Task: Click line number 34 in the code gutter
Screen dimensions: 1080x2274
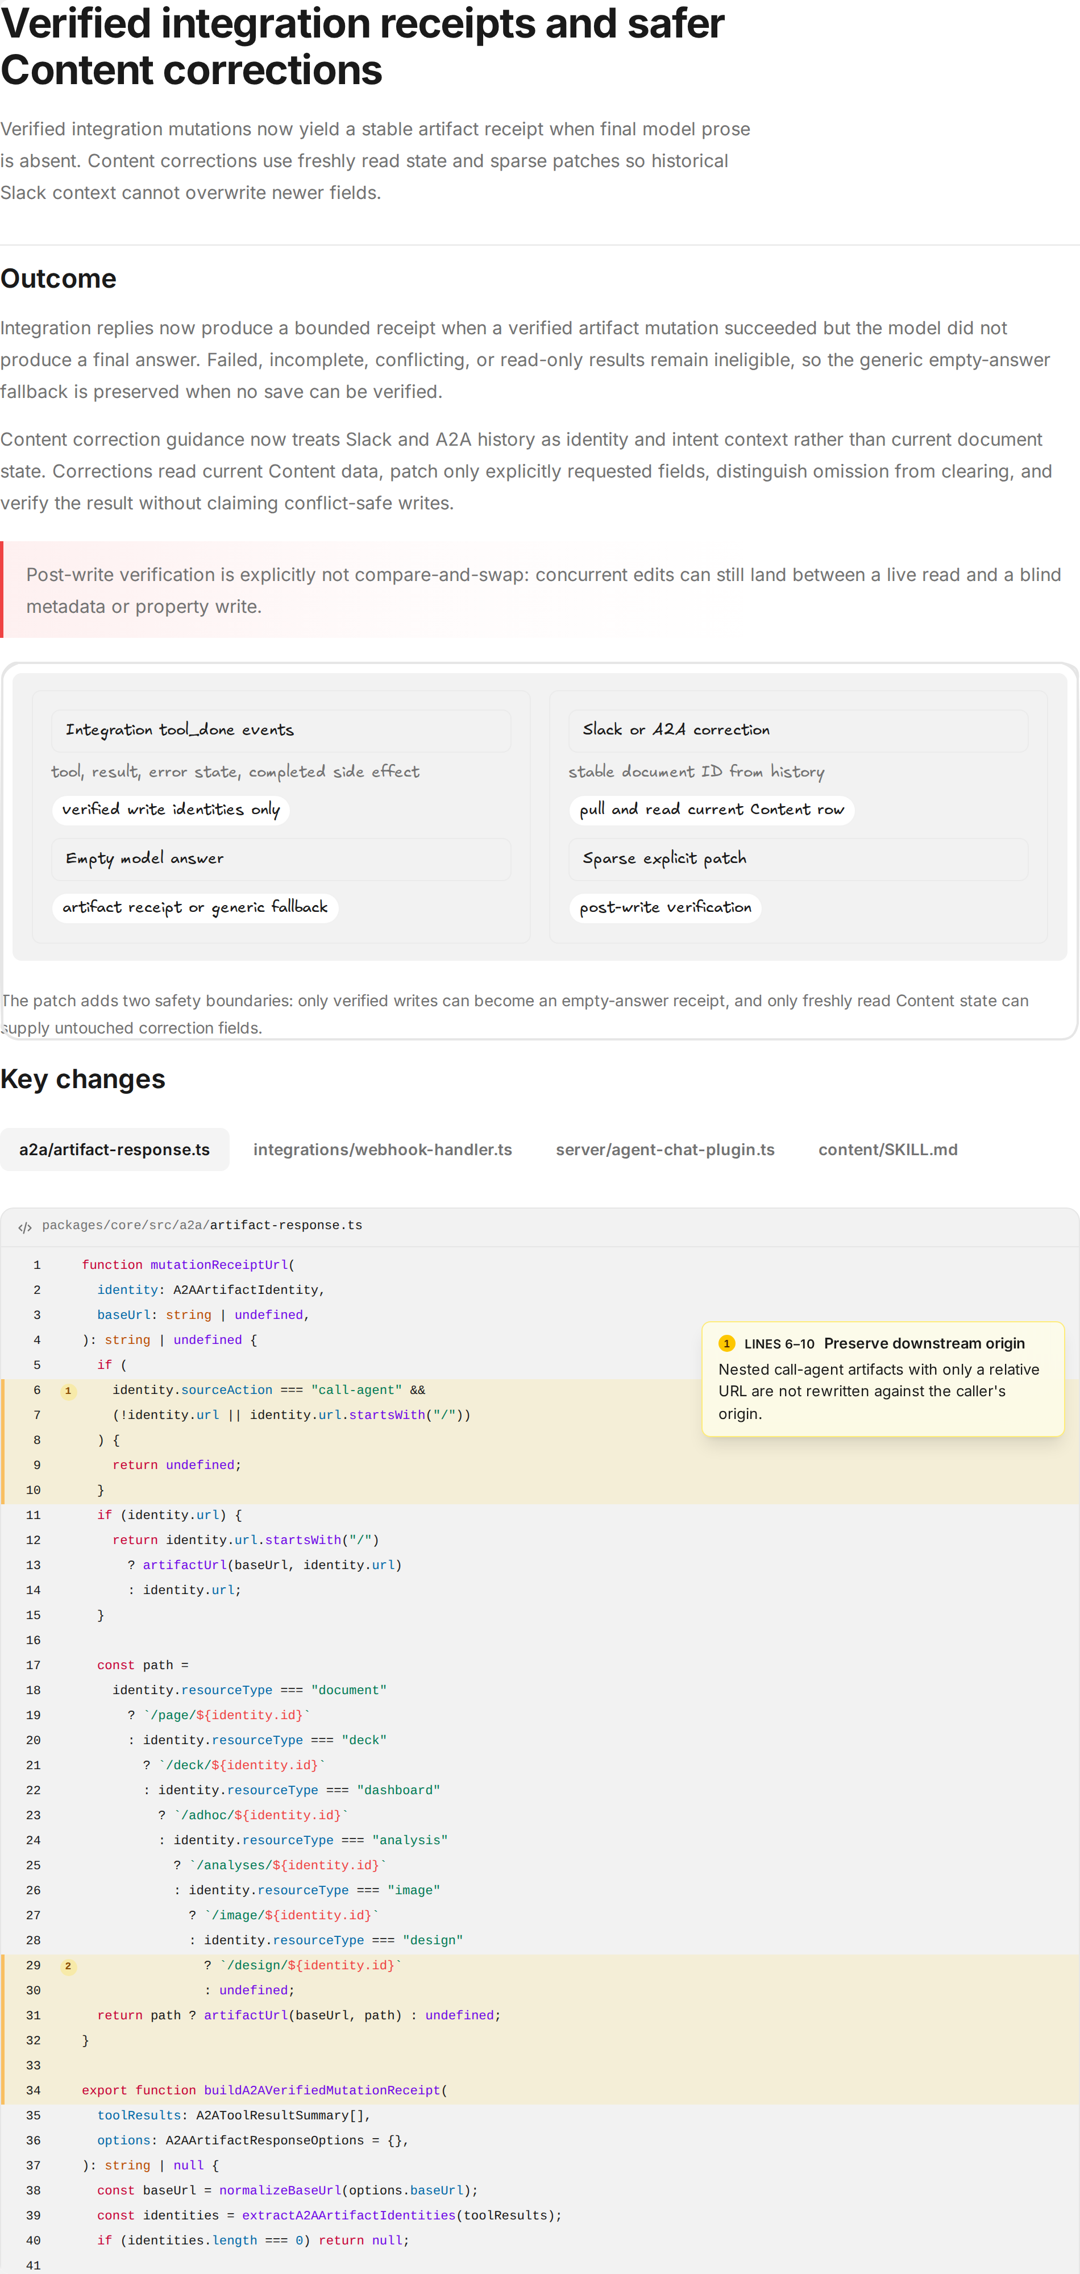Action: coord(34,2090)
